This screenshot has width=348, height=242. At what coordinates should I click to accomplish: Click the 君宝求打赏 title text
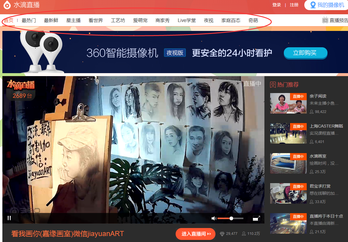(320, 186)
